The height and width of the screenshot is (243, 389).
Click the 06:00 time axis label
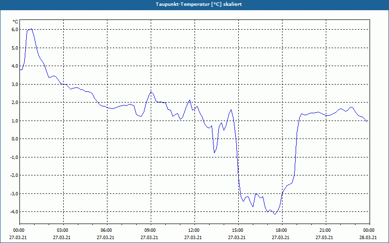coord(106,230)
